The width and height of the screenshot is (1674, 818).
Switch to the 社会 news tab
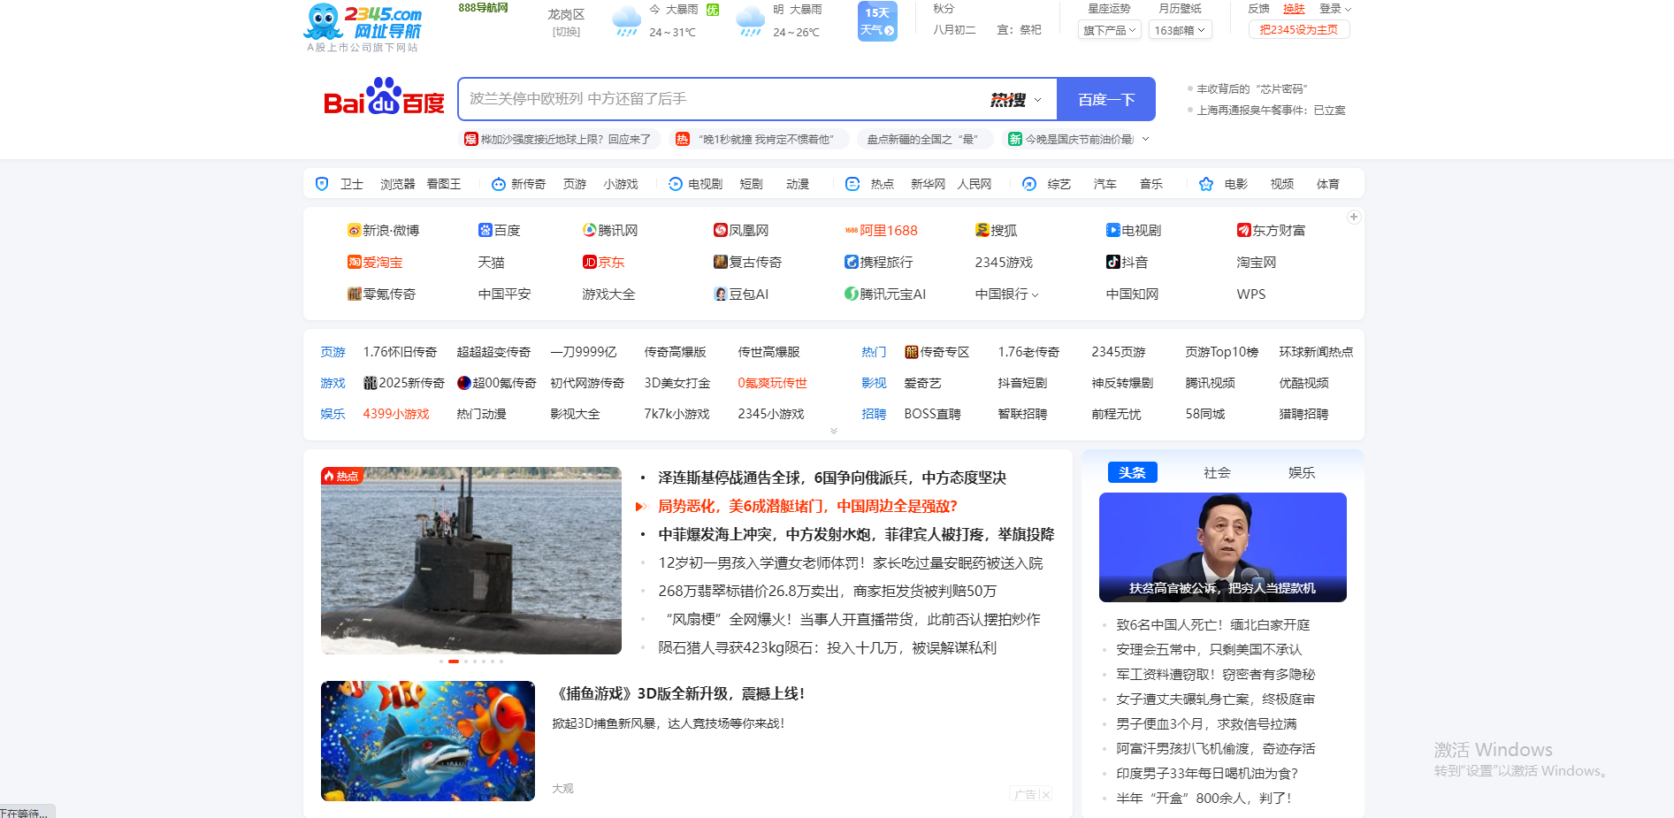pyautogui.click(x=1217, y=472)
